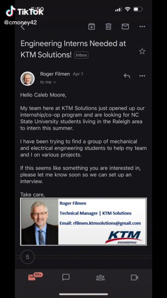This screenshot has height=298, width=167.
Task: Tap the rfilmen.ktmsolutions@gmail.com email address
Action: pos(107,223)
